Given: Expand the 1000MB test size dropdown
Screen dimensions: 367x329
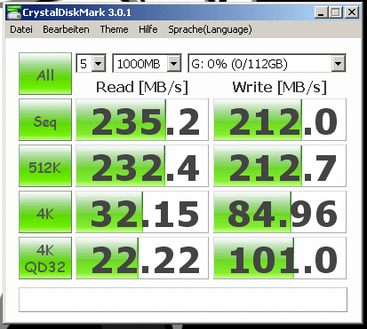Looking at the screenshot, I should (x=174, y=63).
